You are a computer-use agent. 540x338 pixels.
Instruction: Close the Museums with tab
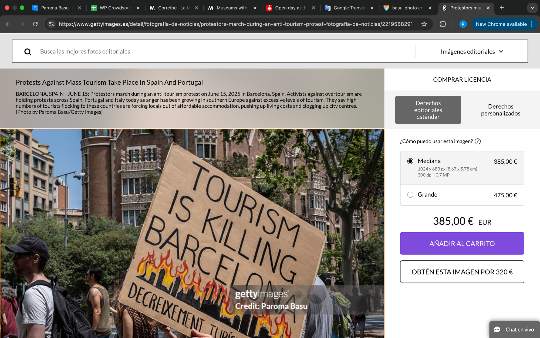pos(255,8)
